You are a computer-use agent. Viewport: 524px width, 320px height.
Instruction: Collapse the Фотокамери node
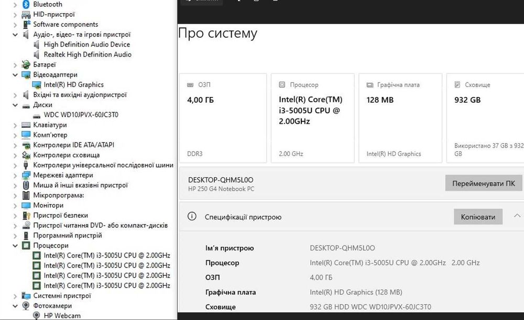point(15,306)
